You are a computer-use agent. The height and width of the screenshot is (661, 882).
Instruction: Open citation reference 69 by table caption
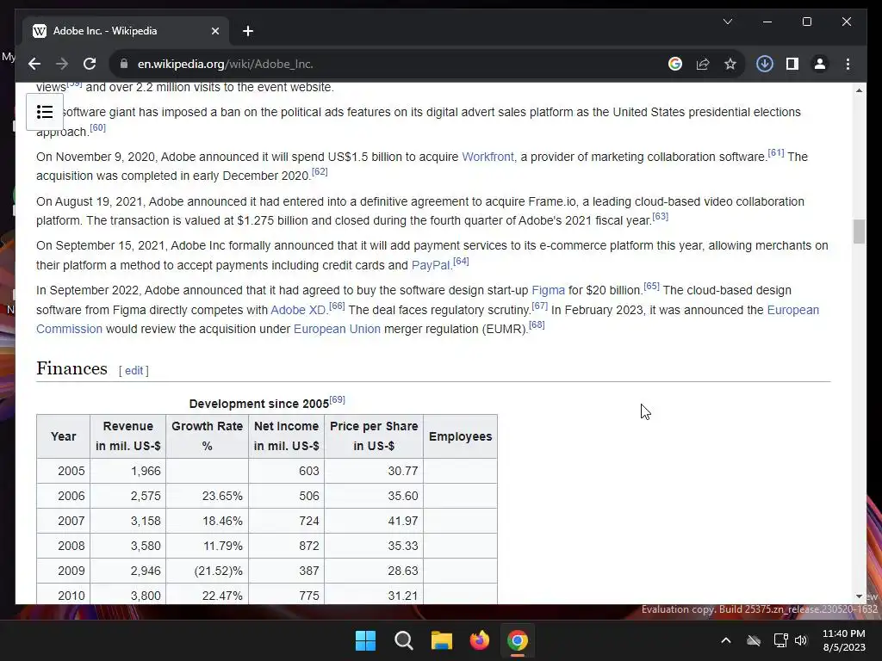click(x=337, y=399)
